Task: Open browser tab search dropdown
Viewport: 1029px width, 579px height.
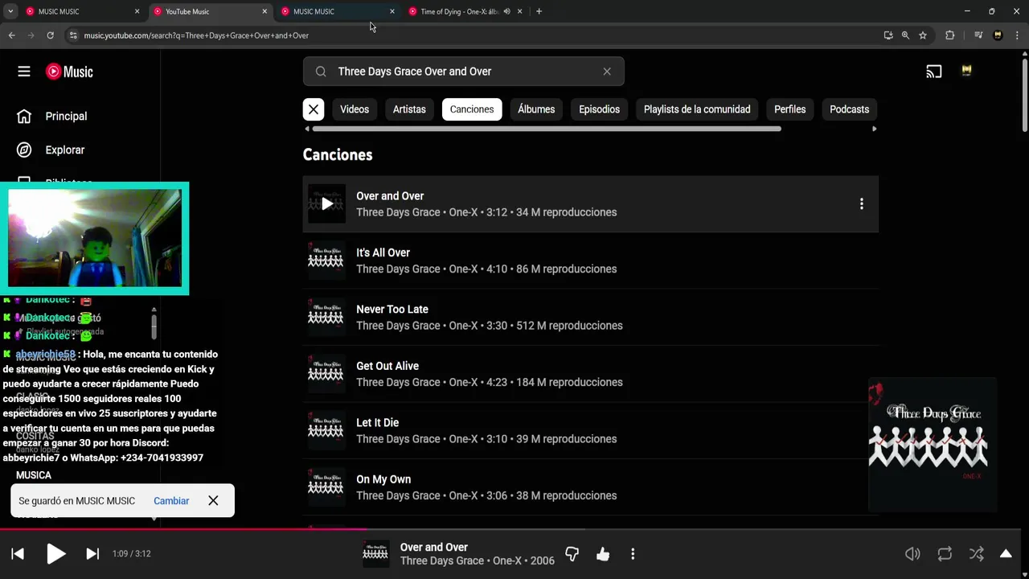Action: (10, 11)
